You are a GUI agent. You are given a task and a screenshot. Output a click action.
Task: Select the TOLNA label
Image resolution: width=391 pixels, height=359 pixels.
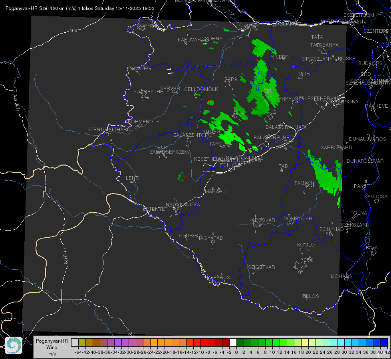coord(359,213)
